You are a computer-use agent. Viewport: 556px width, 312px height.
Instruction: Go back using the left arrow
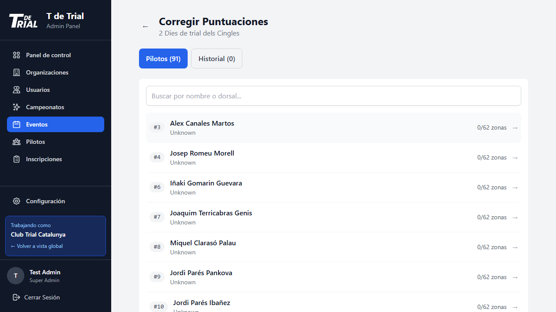click(x=145, y=27)
